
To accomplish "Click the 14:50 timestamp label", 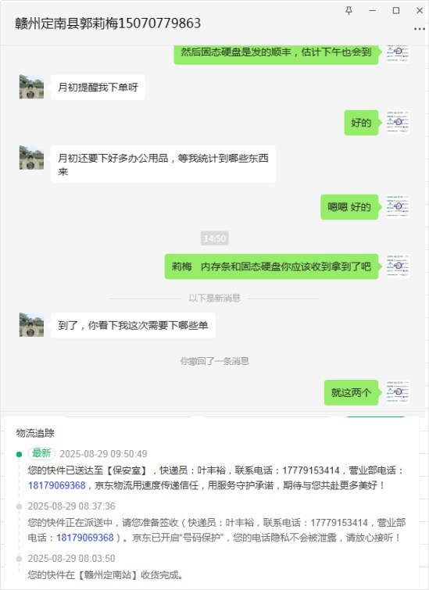I will tap(214, 238).
